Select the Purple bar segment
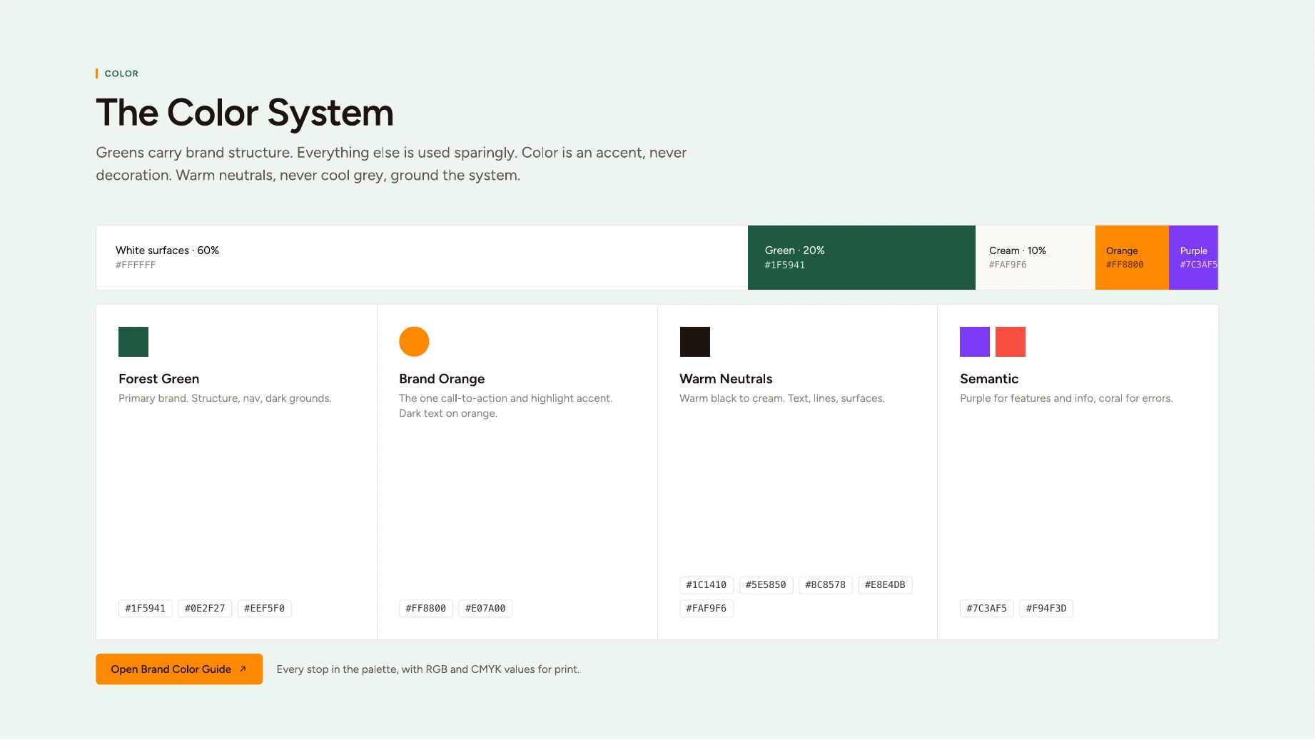 coord(1193,258)
